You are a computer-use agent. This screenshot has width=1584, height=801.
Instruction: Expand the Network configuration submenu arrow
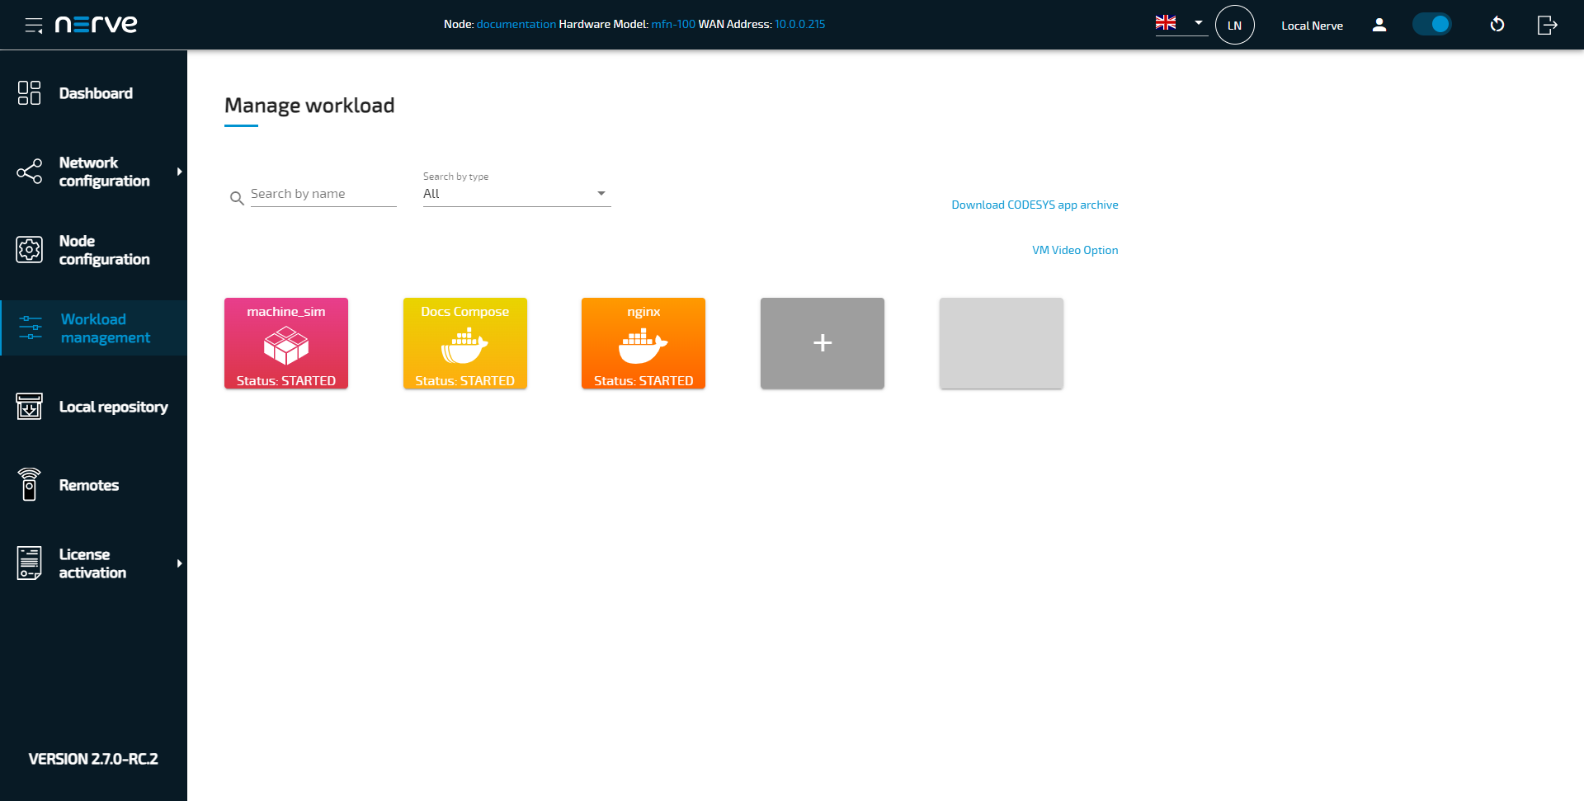click(x=179, y=172)
